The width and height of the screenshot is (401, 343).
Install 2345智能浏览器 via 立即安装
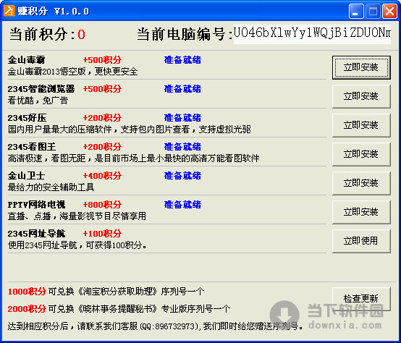click(x=361, y=96)
